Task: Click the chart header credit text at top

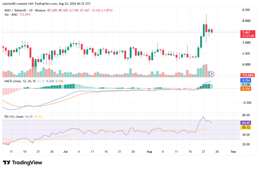Action: [x=47, y=4]
